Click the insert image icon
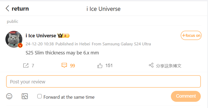This screenshot has width=208, height=108. click(x=25, y=96)
